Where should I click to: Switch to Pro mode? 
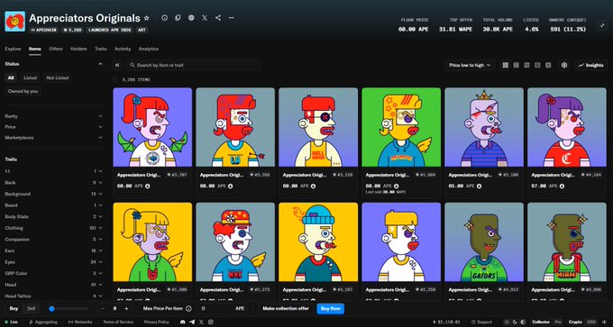(558, 322)
